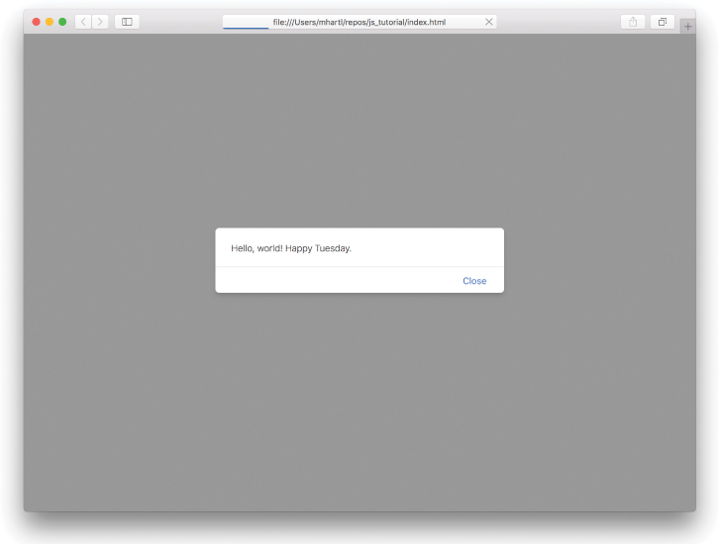Minimize window with the yellow button
The height and width of the screenshot is (544, 719).
[50, 22]
